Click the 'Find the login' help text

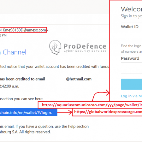pos(131,46)
